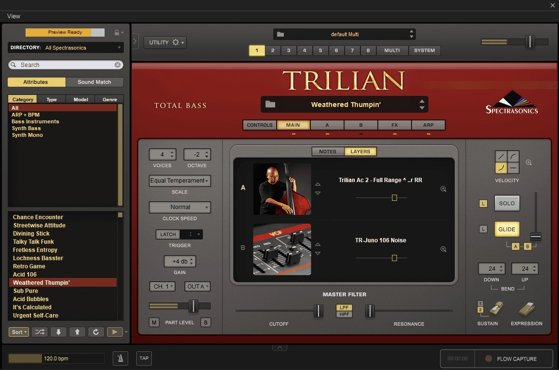Collapse the browser panel arrow
Image resolution: width=559 pixels, height=370 pixels.
click(x=135, y=41)
